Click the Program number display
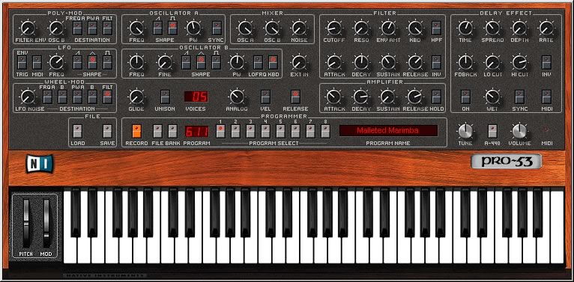 (x=196, y=131)
